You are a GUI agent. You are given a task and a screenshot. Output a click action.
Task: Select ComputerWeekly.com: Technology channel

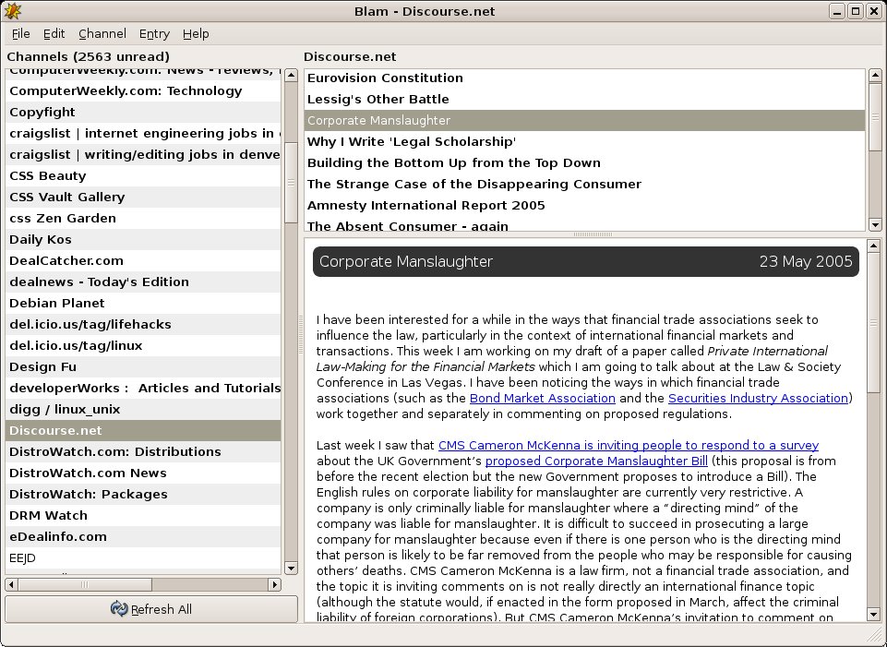coord(143,91)
